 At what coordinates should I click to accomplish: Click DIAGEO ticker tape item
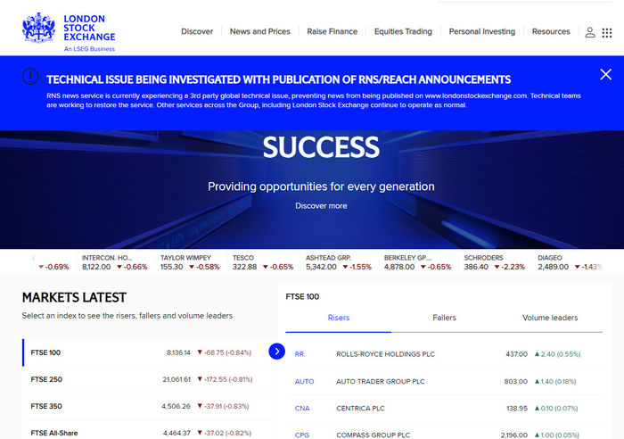(x=571, y=262)
